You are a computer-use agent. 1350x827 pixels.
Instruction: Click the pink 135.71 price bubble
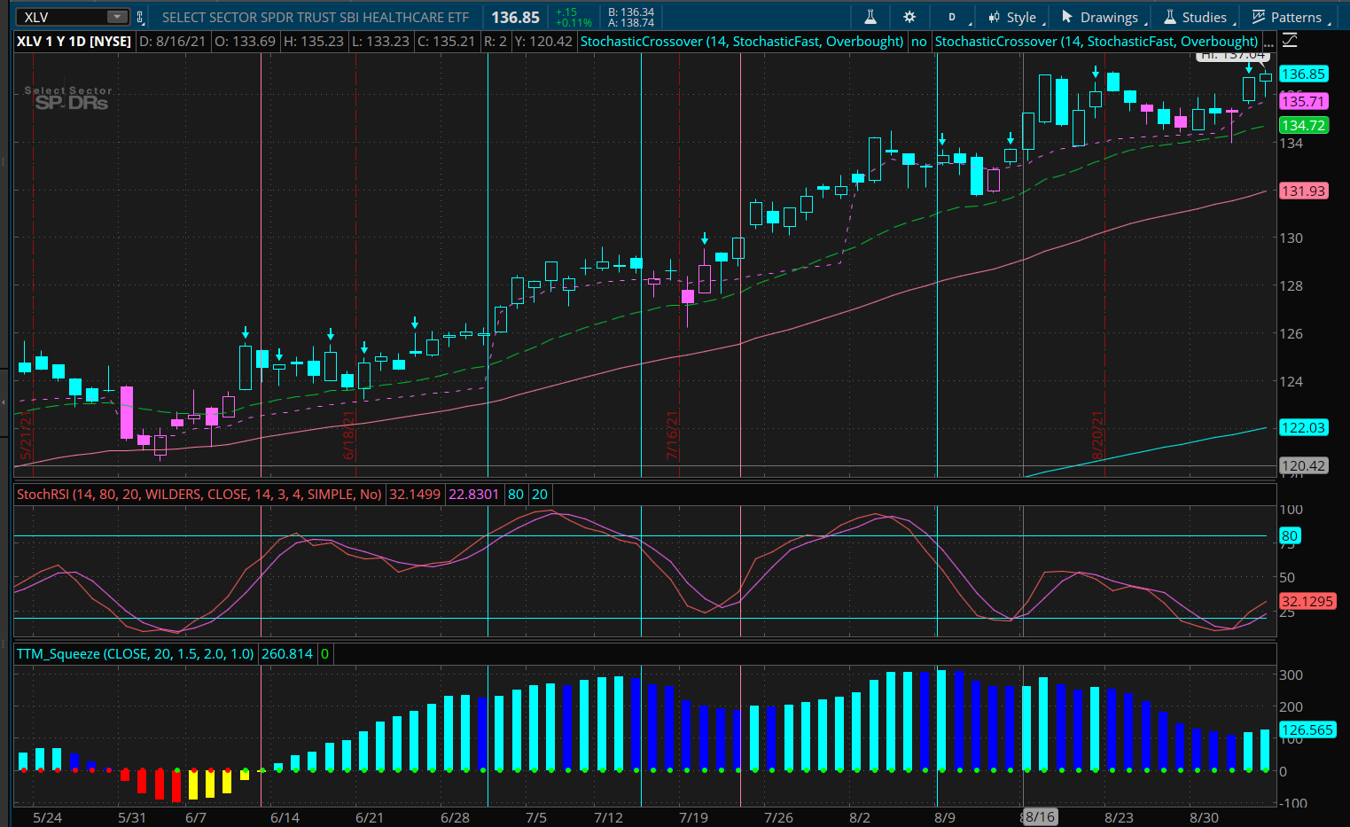[x=1303, y=101]
